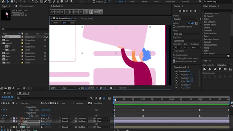The height and width of the screenshot is (131, 233).
Task: Select the Zoom magnifier tool
Action: [16, 1]
